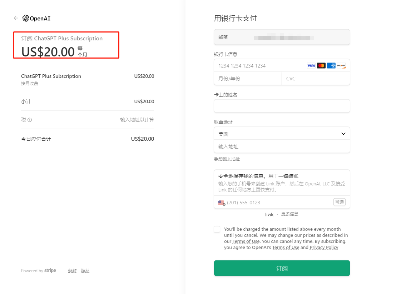This screenshot has height=294, width=406.
Task: Go back using the left arrow icon
Action: click(16, 18)
